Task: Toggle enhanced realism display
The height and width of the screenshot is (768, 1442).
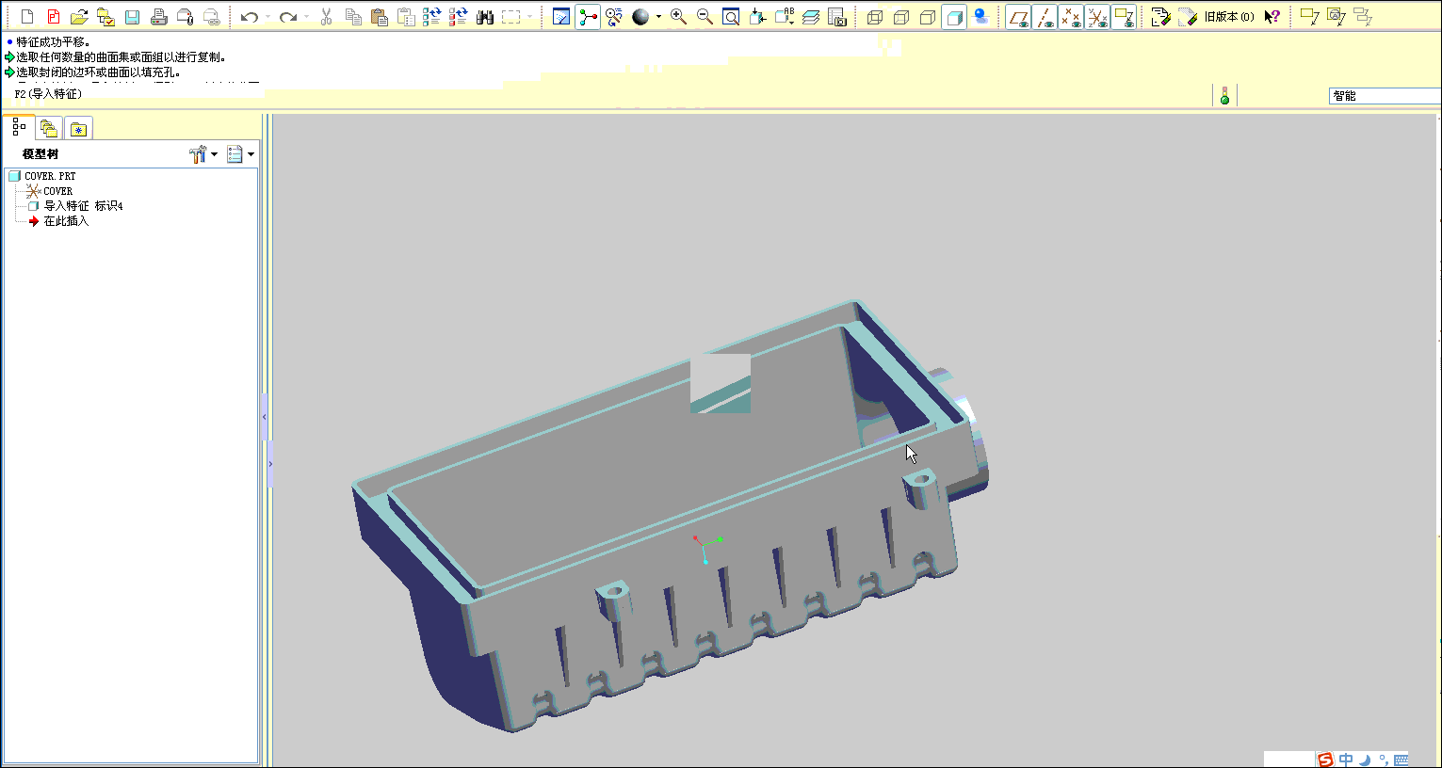Action: pyautogui.click(x=980, y=17)
